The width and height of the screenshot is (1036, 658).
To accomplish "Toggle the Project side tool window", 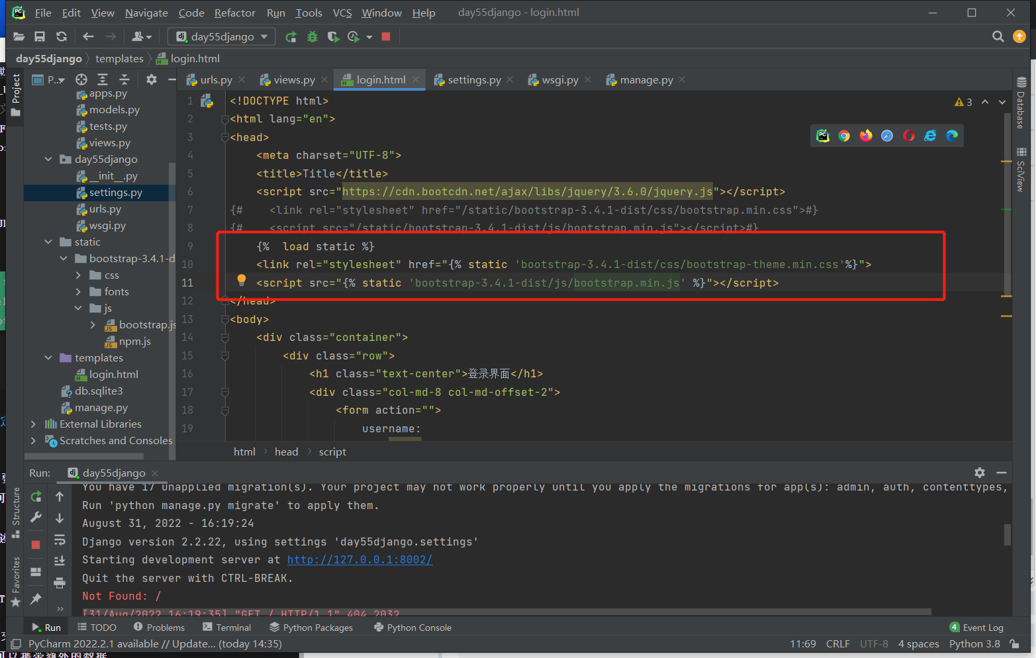I will pos(16,95).
